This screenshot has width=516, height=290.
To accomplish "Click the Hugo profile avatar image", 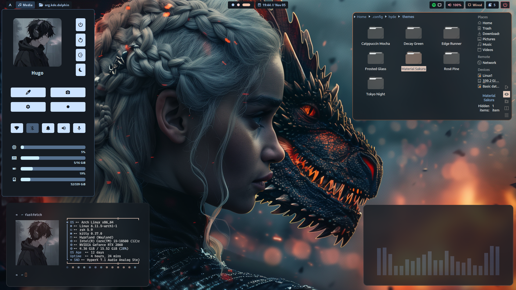I will tap(37, 42).
